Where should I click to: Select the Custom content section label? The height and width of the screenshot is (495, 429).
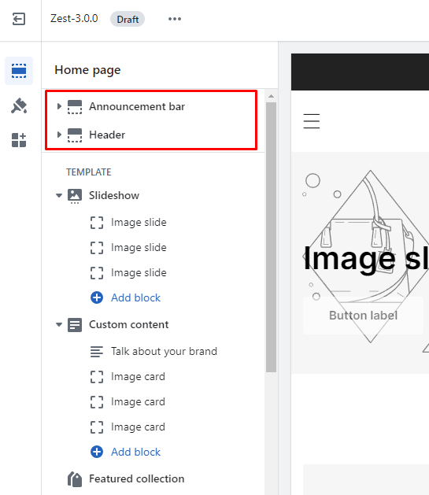coord(129,324)
